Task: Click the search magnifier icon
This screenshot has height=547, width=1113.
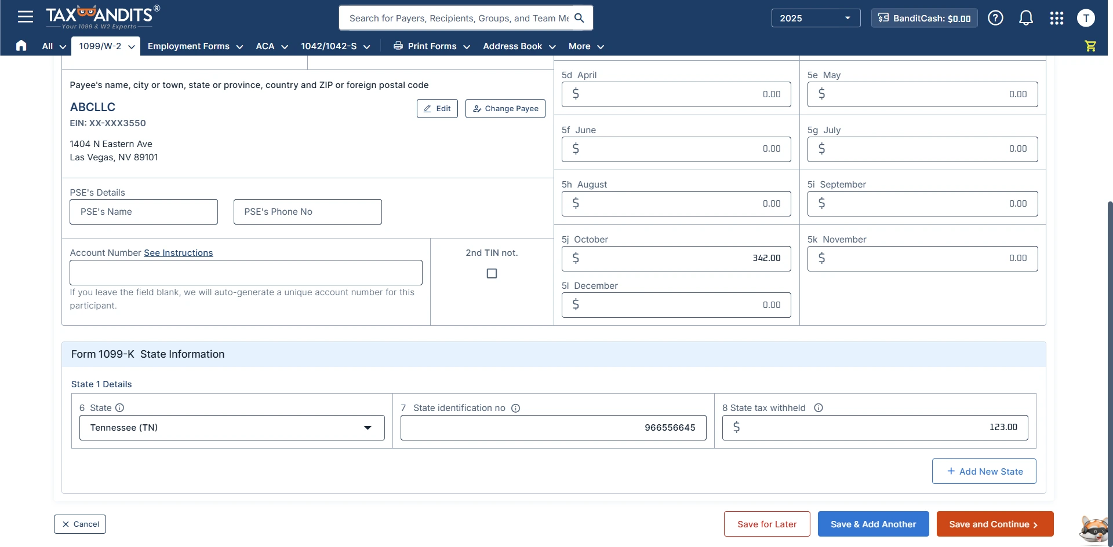Action: (x=579, y=18)
